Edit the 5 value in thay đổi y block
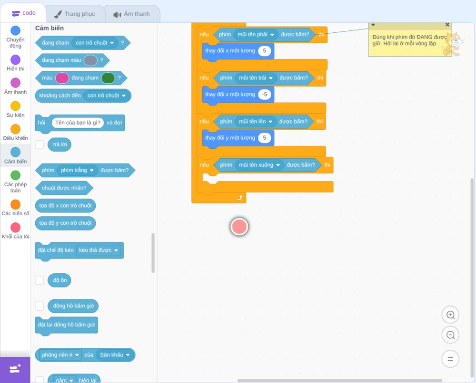The image size is (476, 383). [264, 138]
